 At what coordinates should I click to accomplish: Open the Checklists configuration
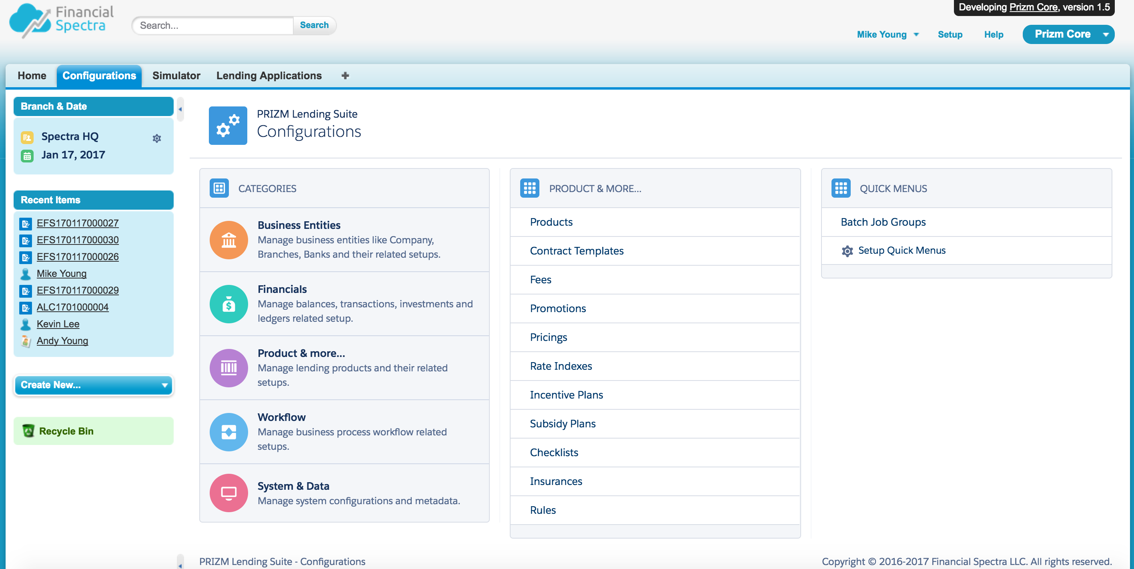point(554,453)
